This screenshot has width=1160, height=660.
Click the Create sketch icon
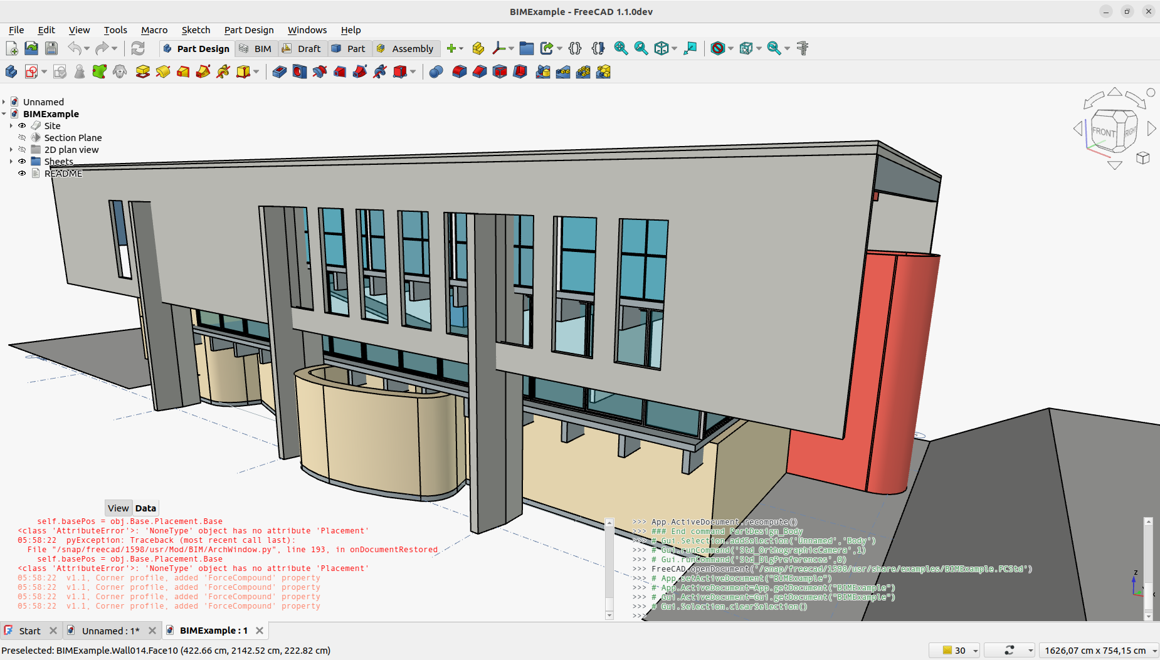(31, 71)
